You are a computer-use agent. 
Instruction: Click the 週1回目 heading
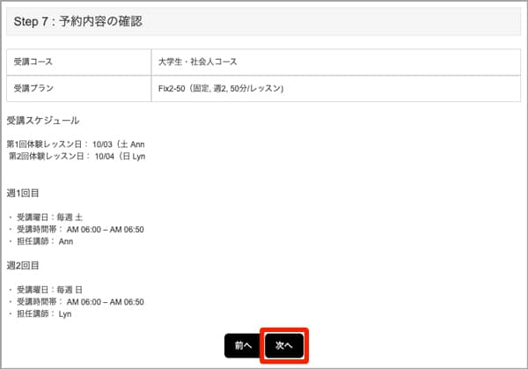pos(23,190)
